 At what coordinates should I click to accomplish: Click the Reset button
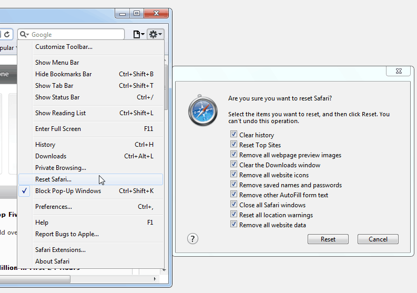coord(328,239)
